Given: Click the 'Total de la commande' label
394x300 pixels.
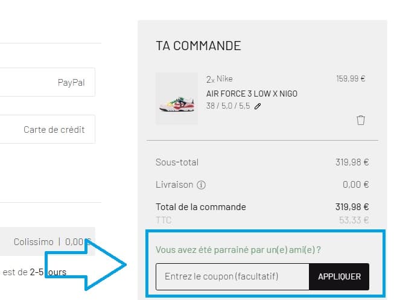Looking at the screenshot, I should (x=201, y=207).
